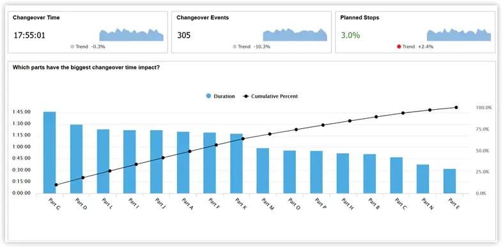Viewport: 503px width, 247px height.
Task: Select the Part K duration bar
Action: pyautogui.click(x=236, y=163)
